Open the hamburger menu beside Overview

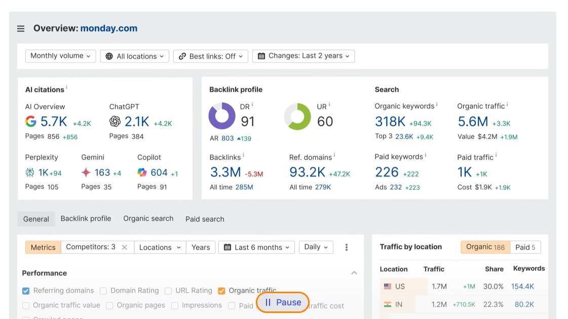(21, 28)
